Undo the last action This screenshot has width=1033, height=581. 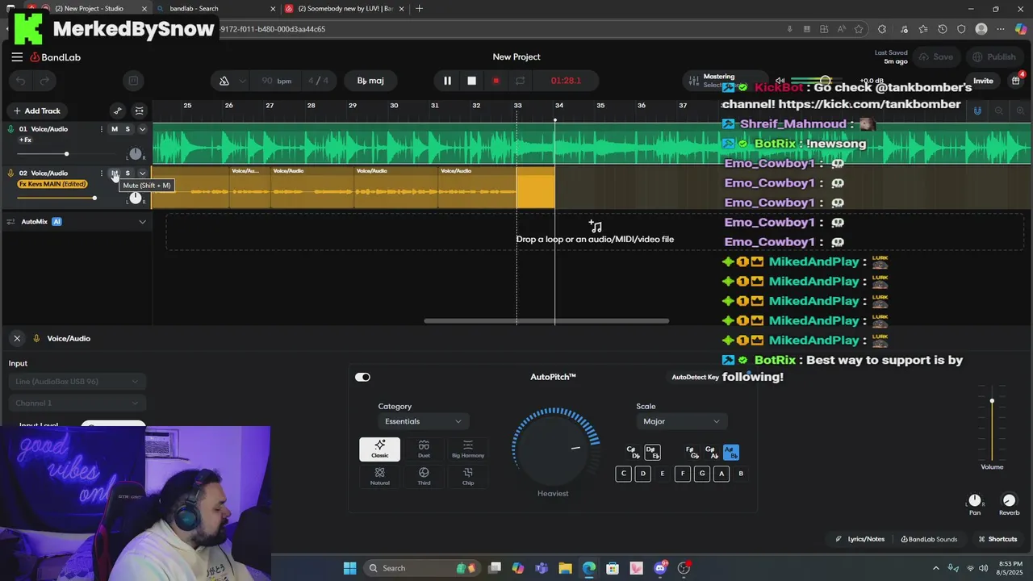click(21, 81)
